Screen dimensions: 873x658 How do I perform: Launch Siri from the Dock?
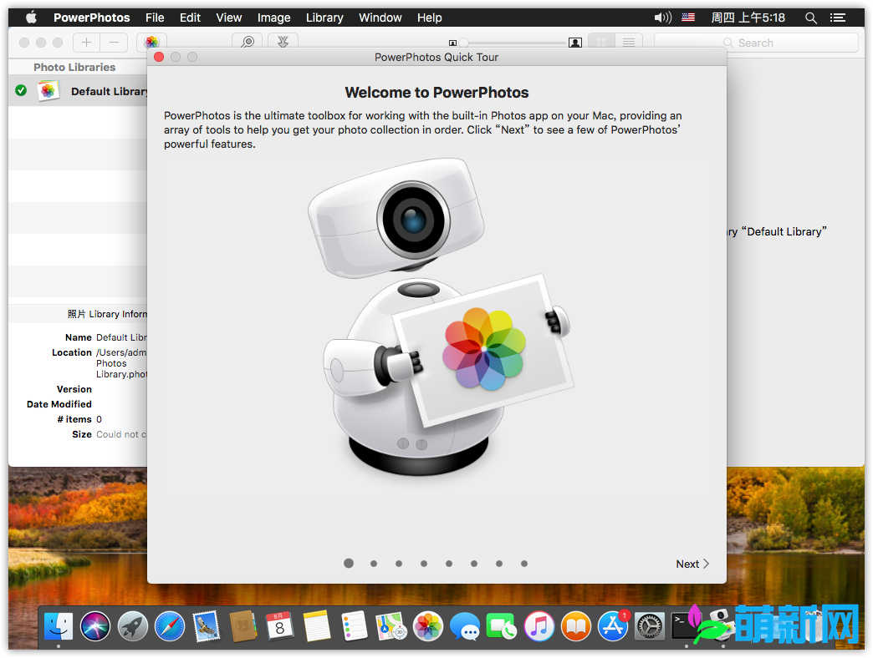tap(95, 626)
